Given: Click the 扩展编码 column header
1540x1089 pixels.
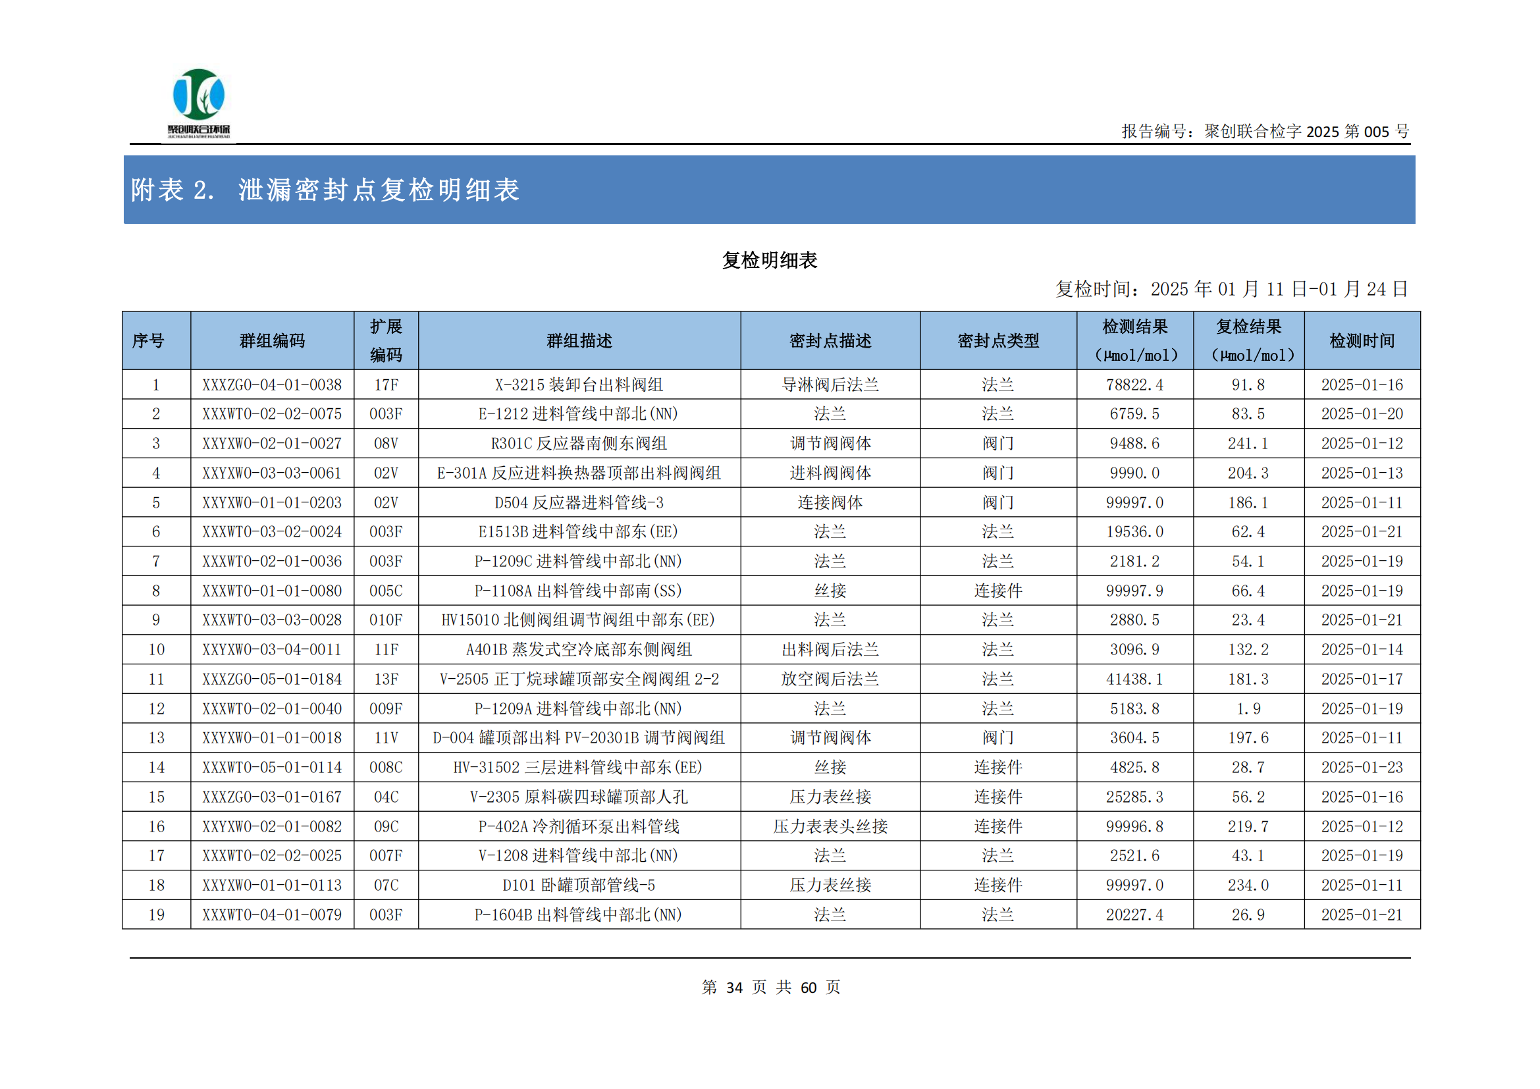Looking at the screenshot, I should pyautogui.click(x=386, y=340).
